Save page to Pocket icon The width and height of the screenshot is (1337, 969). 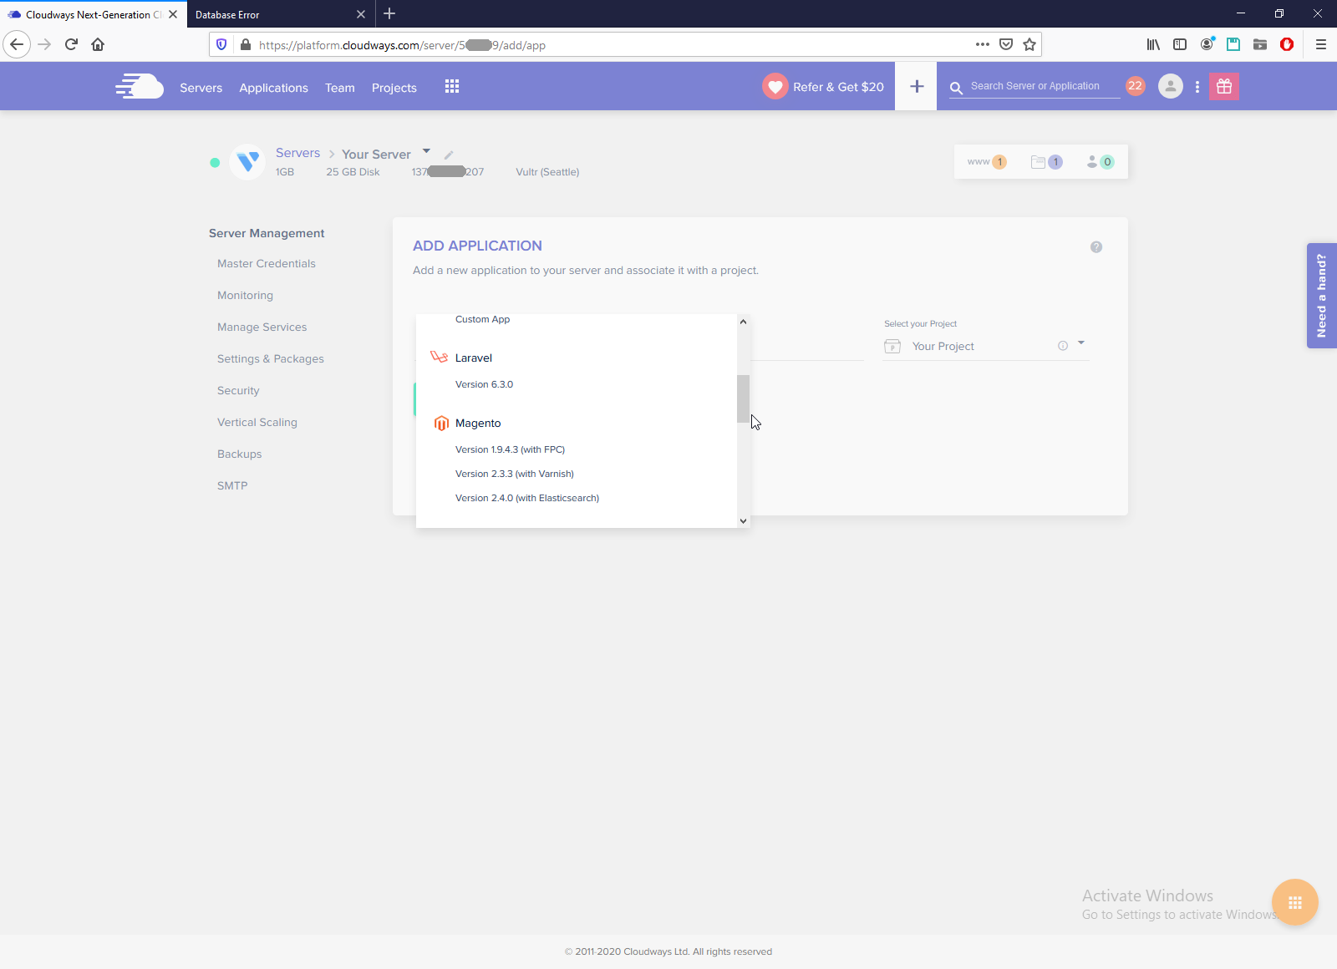pos(1006,45)
